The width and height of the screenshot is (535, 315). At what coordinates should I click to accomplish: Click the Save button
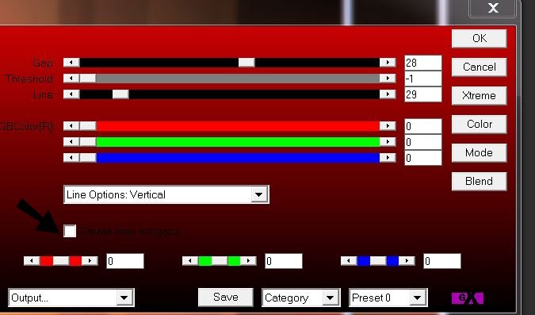click(x=226, y=298)
